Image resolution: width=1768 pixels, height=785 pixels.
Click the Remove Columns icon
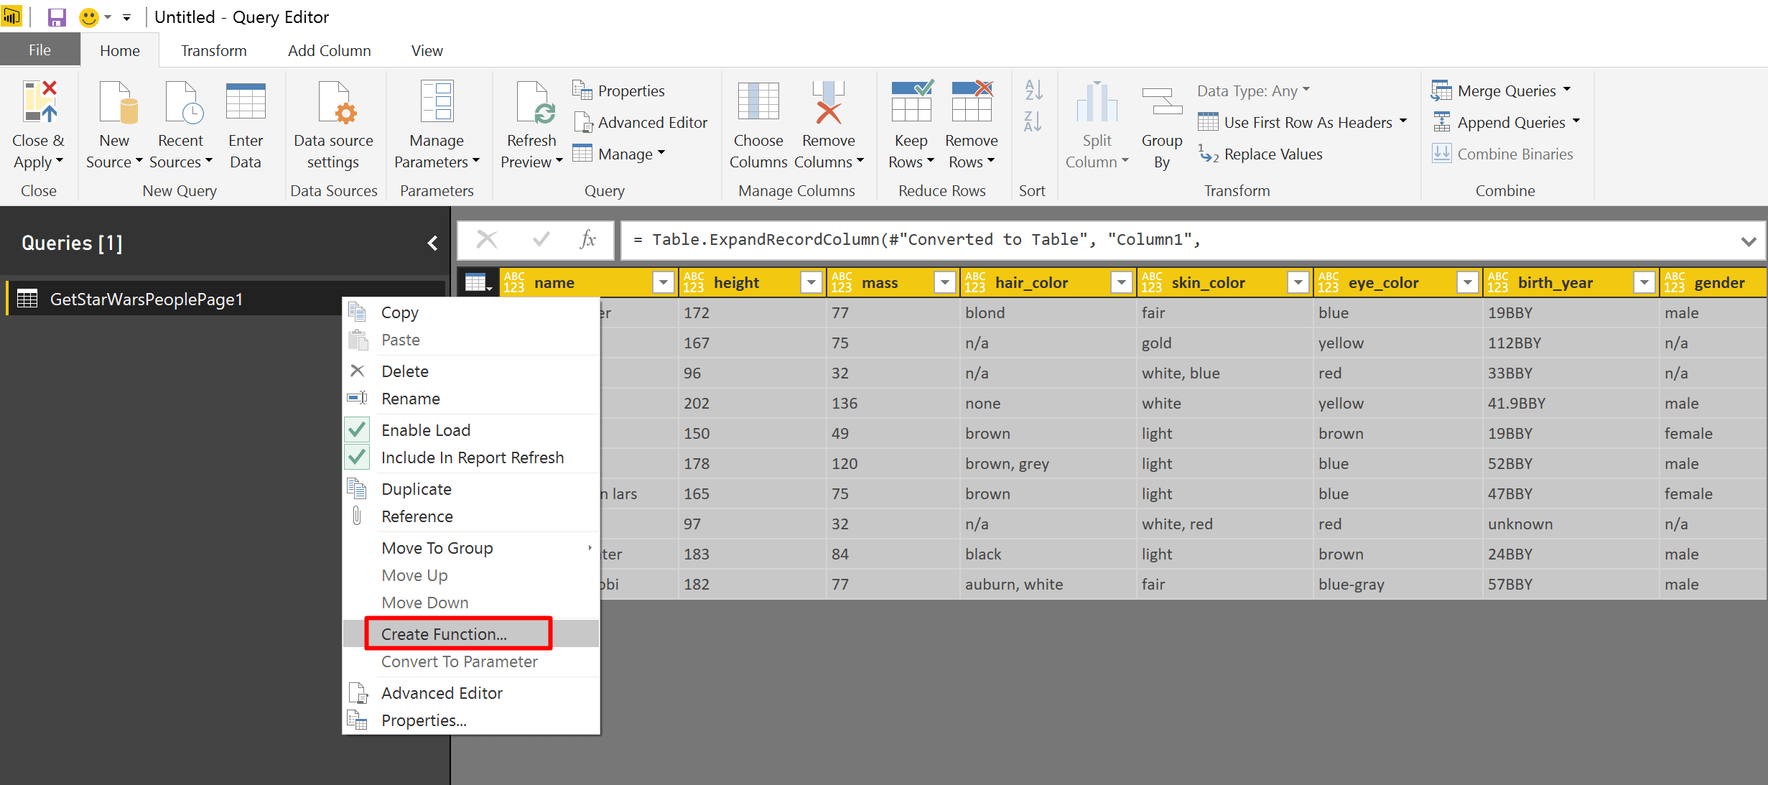[x=828, y=103]
